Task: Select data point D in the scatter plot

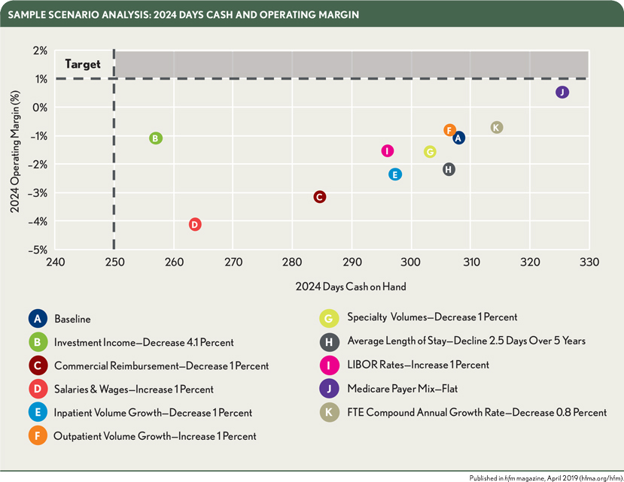Action: [195, 224]
